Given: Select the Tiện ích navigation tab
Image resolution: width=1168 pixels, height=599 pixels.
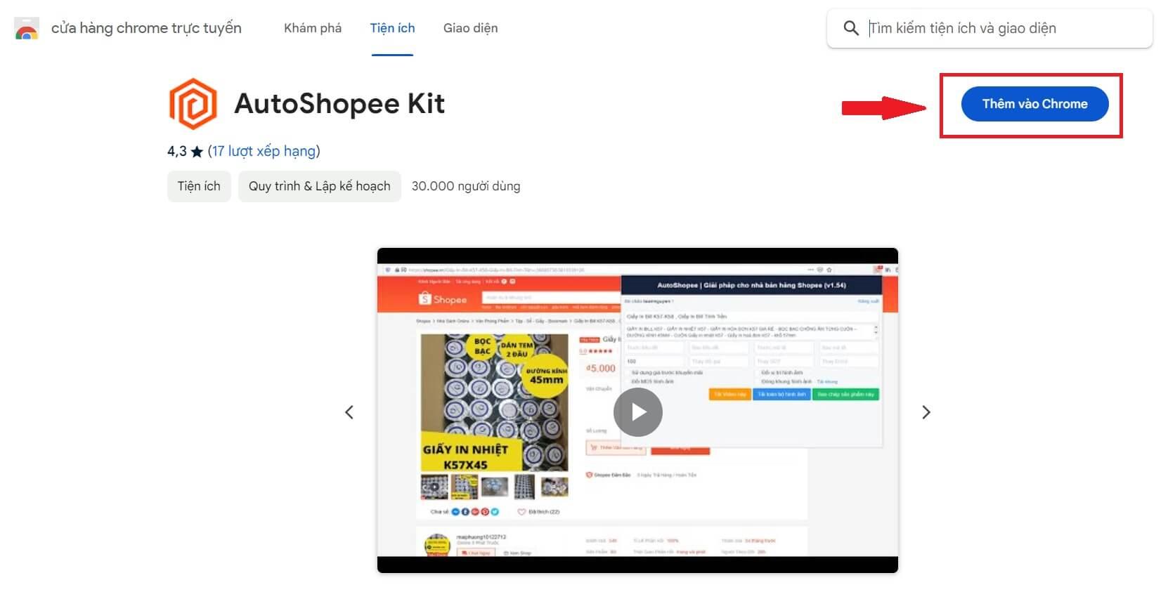Looking at the screenshot, I should pos(392,28).
